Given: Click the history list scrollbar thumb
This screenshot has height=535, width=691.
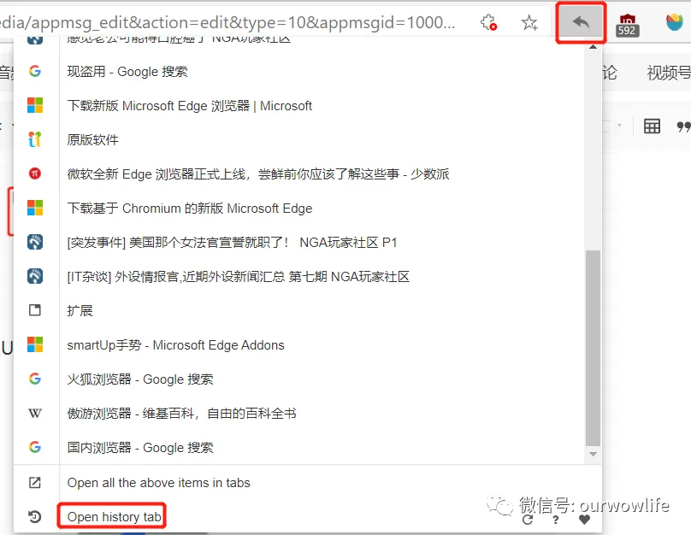Looking at the screenshot, I should point(593,348).
